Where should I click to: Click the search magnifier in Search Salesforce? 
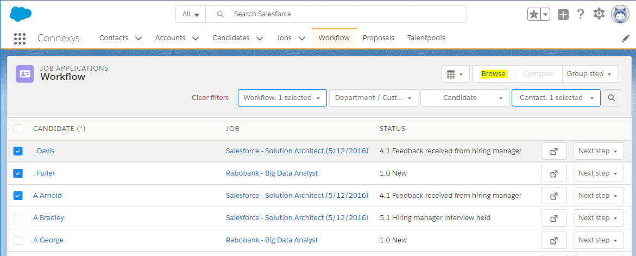(x=221, y=14)
